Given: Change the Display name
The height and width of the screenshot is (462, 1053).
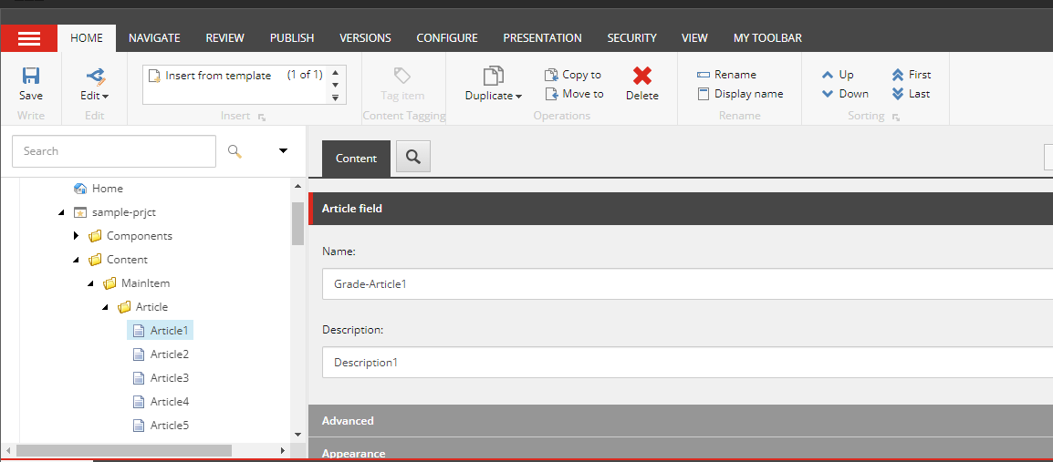Looking at the screenshot, I should pyautogui.click(x=740, y=94).
